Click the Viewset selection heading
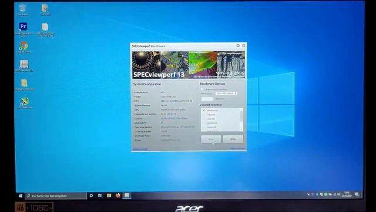Viewport: 376px width, 212px height. click(211, 105)
